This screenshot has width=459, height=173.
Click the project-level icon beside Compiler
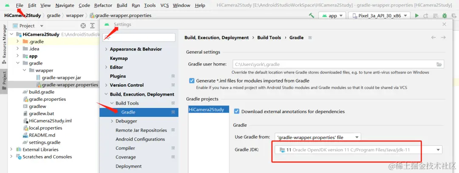point(173,148)
